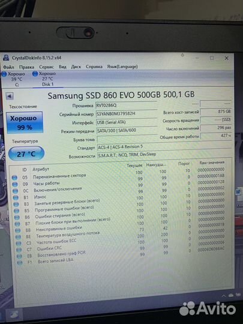Screen dimensions: 243x324
Task: Click the Прошивка field RVT02B6Q
Action: pyautogui.click(x=127, y=106)
